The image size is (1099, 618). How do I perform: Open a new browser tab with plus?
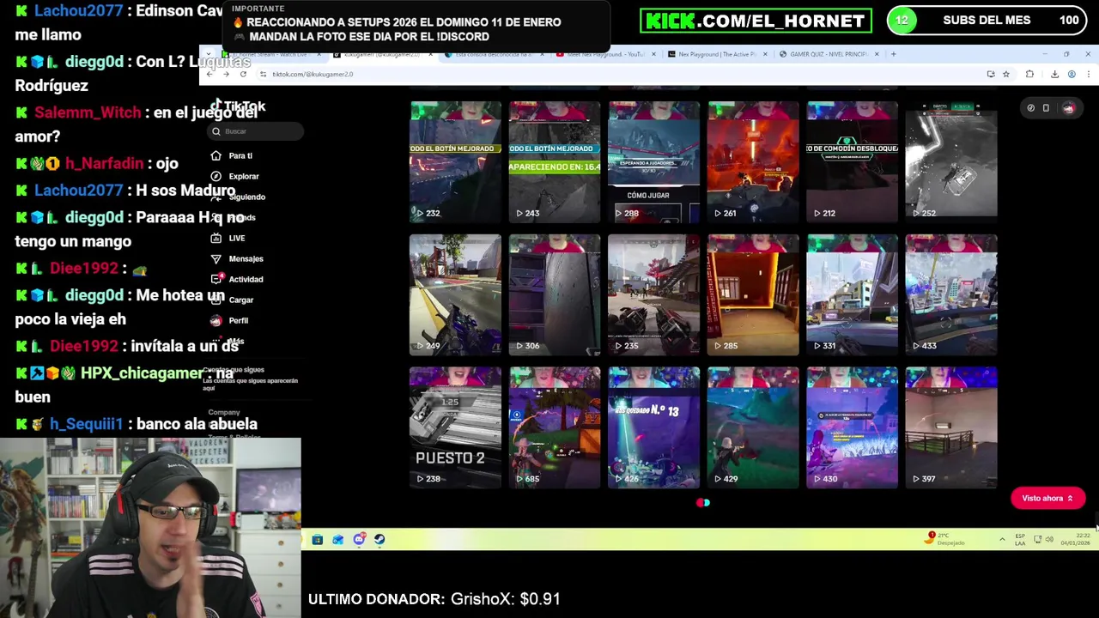[x=893, y=54]
